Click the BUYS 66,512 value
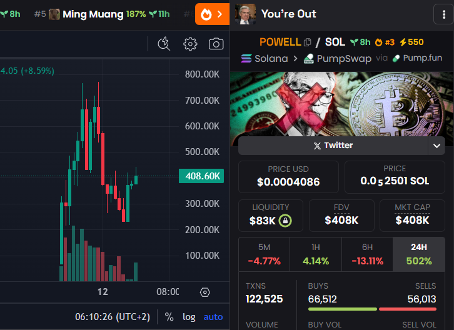 pyautogui.click(x=322, y=299)
